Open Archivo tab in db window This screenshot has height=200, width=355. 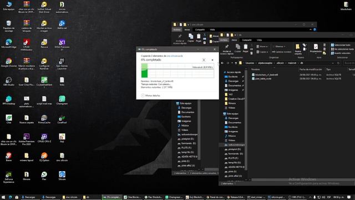(x=224, y=40)
